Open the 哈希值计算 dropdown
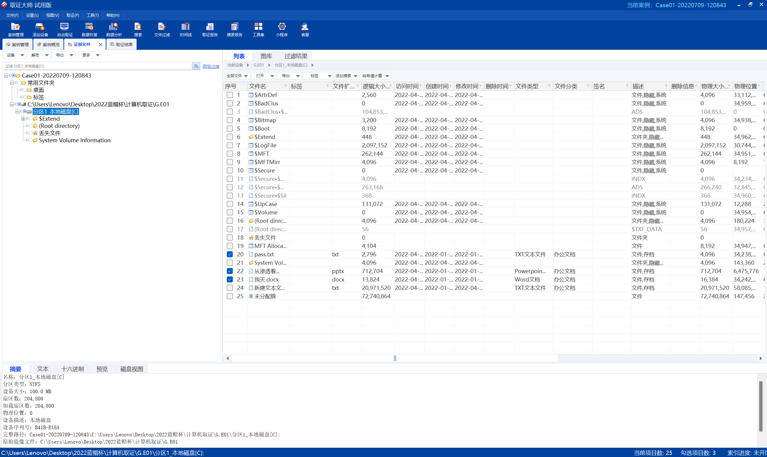This screenshot has width=767, height=457. tap(375, 76)
